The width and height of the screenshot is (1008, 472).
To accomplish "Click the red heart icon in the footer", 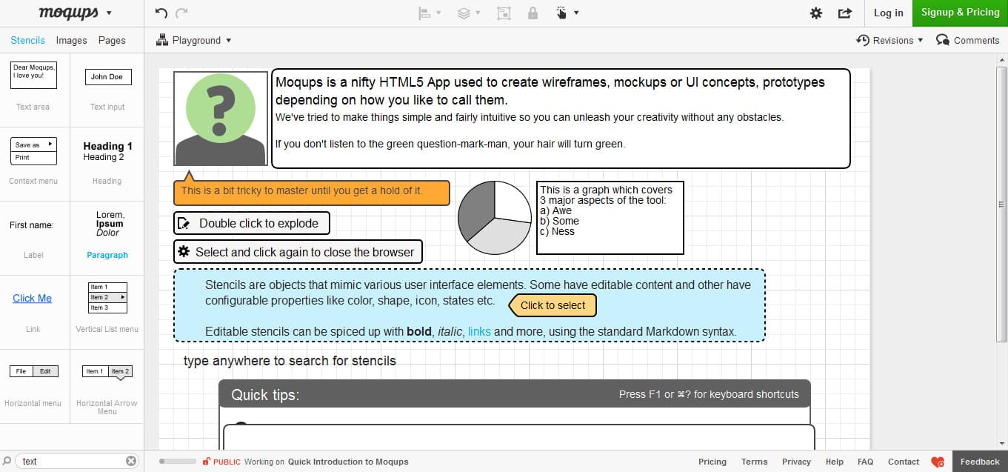I will coord(938,462).
